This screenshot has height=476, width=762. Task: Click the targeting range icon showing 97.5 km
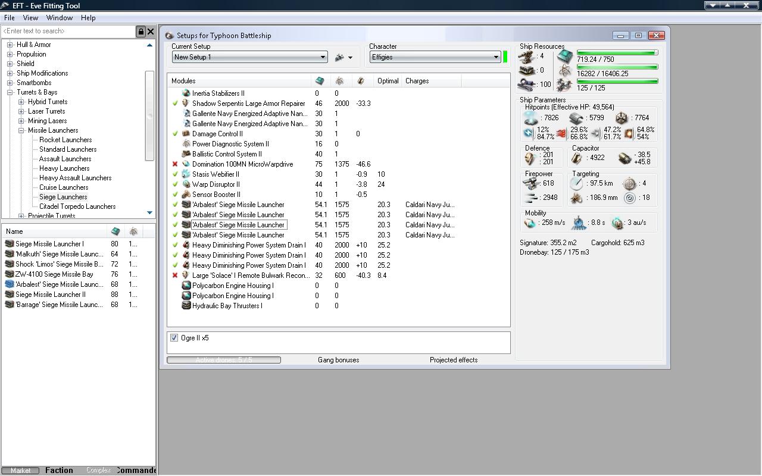point(577,183)
